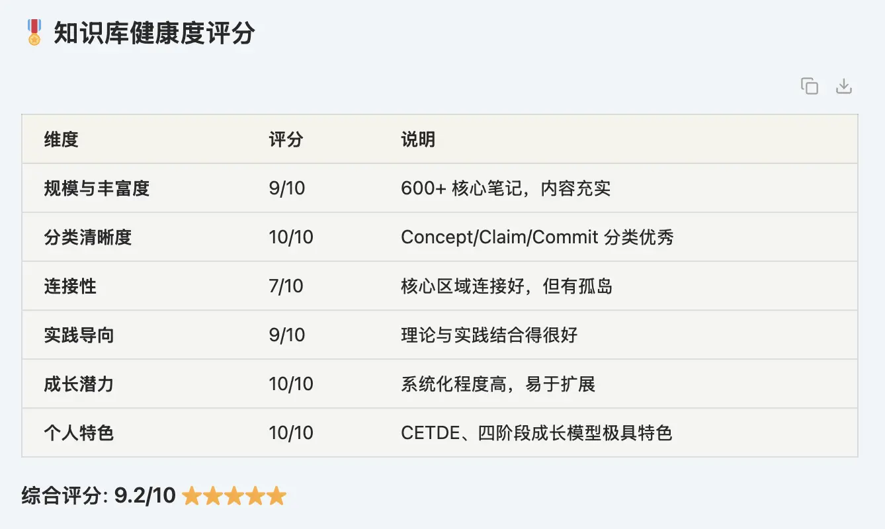Click the download table icon
The width and height of the screenshot is (885, 529).
coord(844,86)
